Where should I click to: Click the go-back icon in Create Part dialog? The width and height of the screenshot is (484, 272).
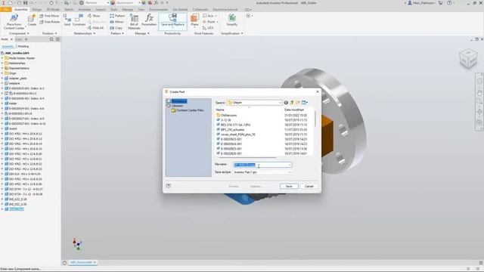tap(286, 103)
